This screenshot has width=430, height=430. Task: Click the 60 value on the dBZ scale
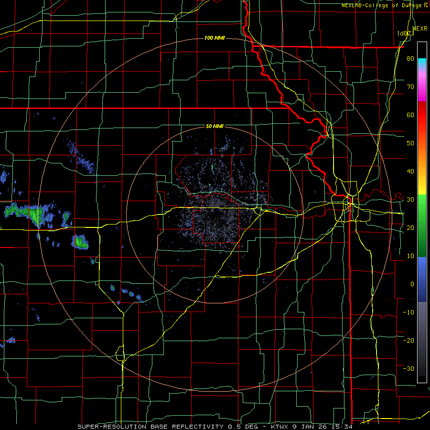(410, 115)
